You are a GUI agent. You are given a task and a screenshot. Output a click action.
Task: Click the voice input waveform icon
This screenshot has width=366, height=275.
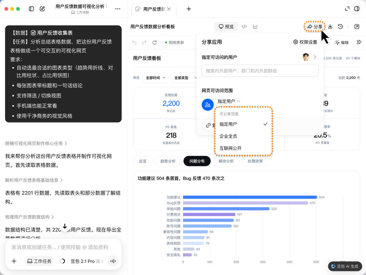[x=113, y=261]
